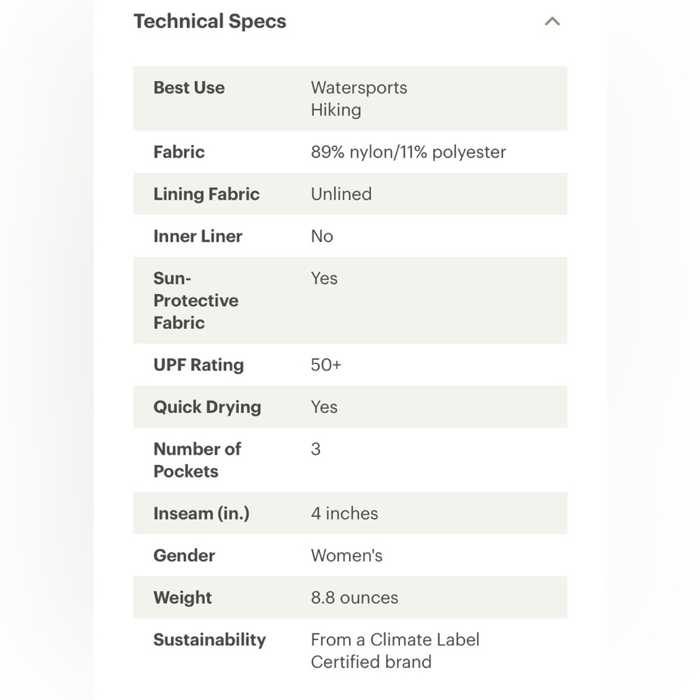This screenshot has height=700, width=700.
Task: Click the 89% nylon/11% polyester value
Action: 409,152
